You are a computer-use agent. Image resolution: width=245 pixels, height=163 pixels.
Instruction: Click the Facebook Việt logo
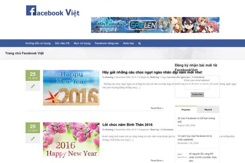tap(53, 11)
